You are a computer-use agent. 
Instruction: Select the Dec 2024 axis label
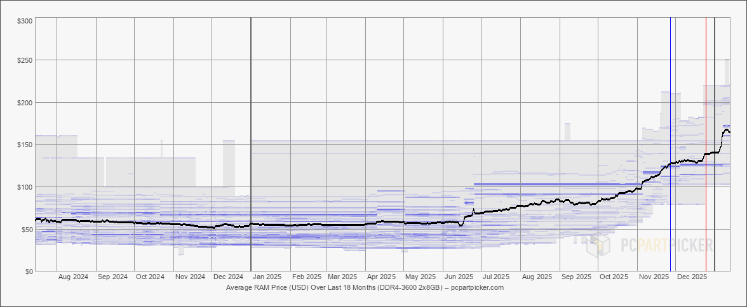pos(228,277)
